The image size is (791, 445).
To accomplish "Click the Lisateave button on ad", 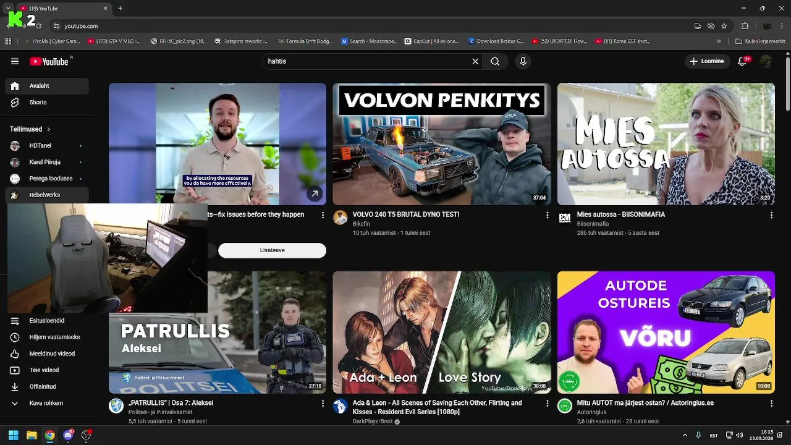I will pyautogui.click(x=272, y=250).
